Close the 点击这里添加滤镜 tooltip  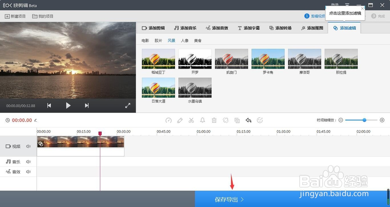[362, 8]
